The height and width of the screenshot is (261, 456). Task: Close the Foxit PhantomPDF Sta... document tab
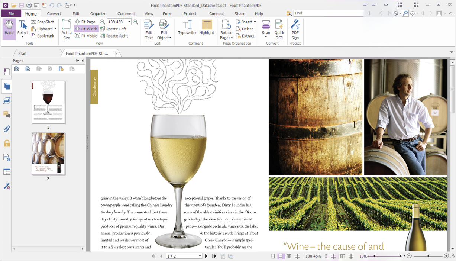tap(116, 54)
